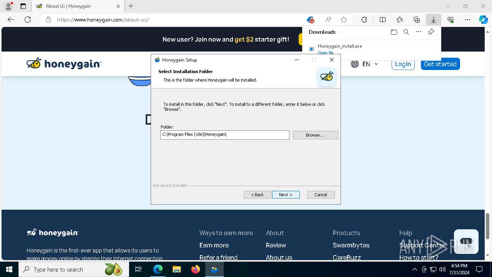Viewport: 492px width, 277px height.
Task: Open Extensions puzzle icon
Action: click(x=364, y=20)
